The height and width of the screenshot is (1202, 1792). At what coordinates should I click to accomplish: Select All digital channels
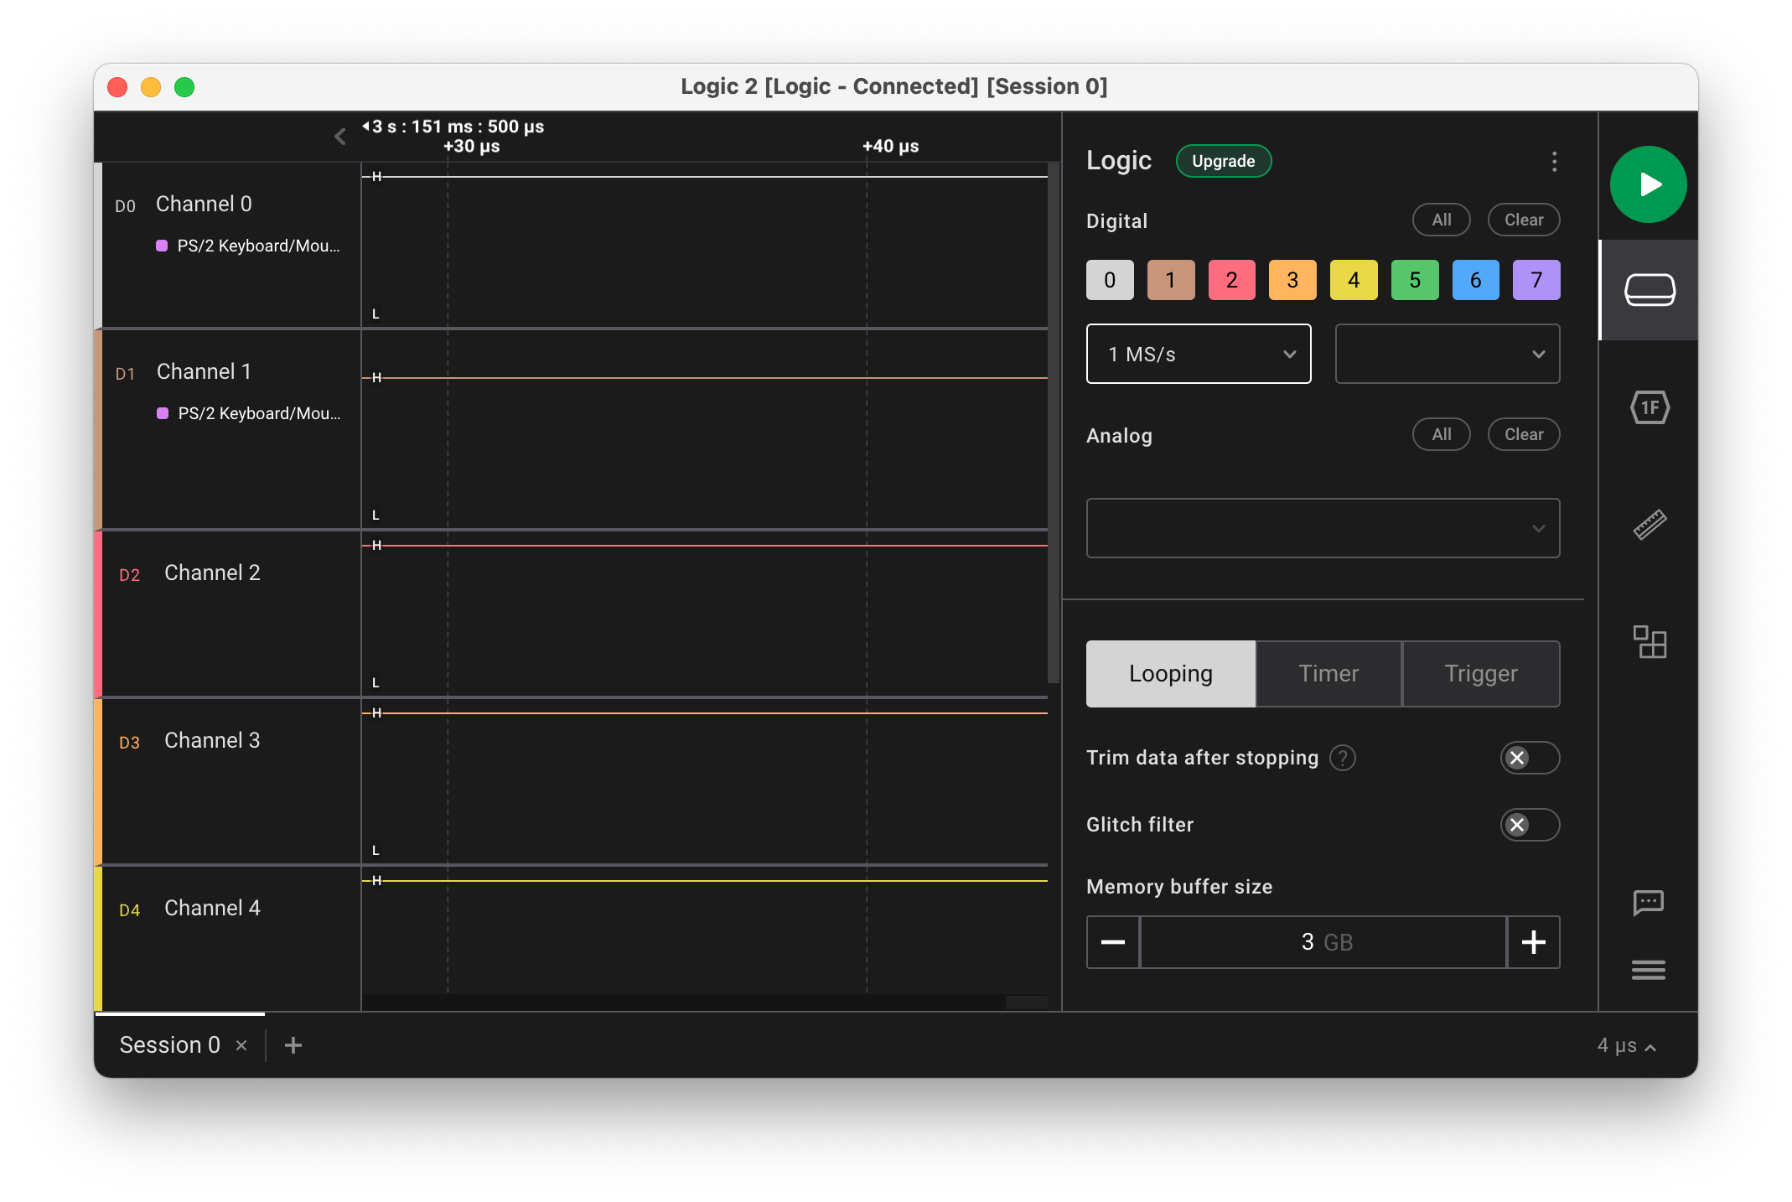pos(1442,220)
